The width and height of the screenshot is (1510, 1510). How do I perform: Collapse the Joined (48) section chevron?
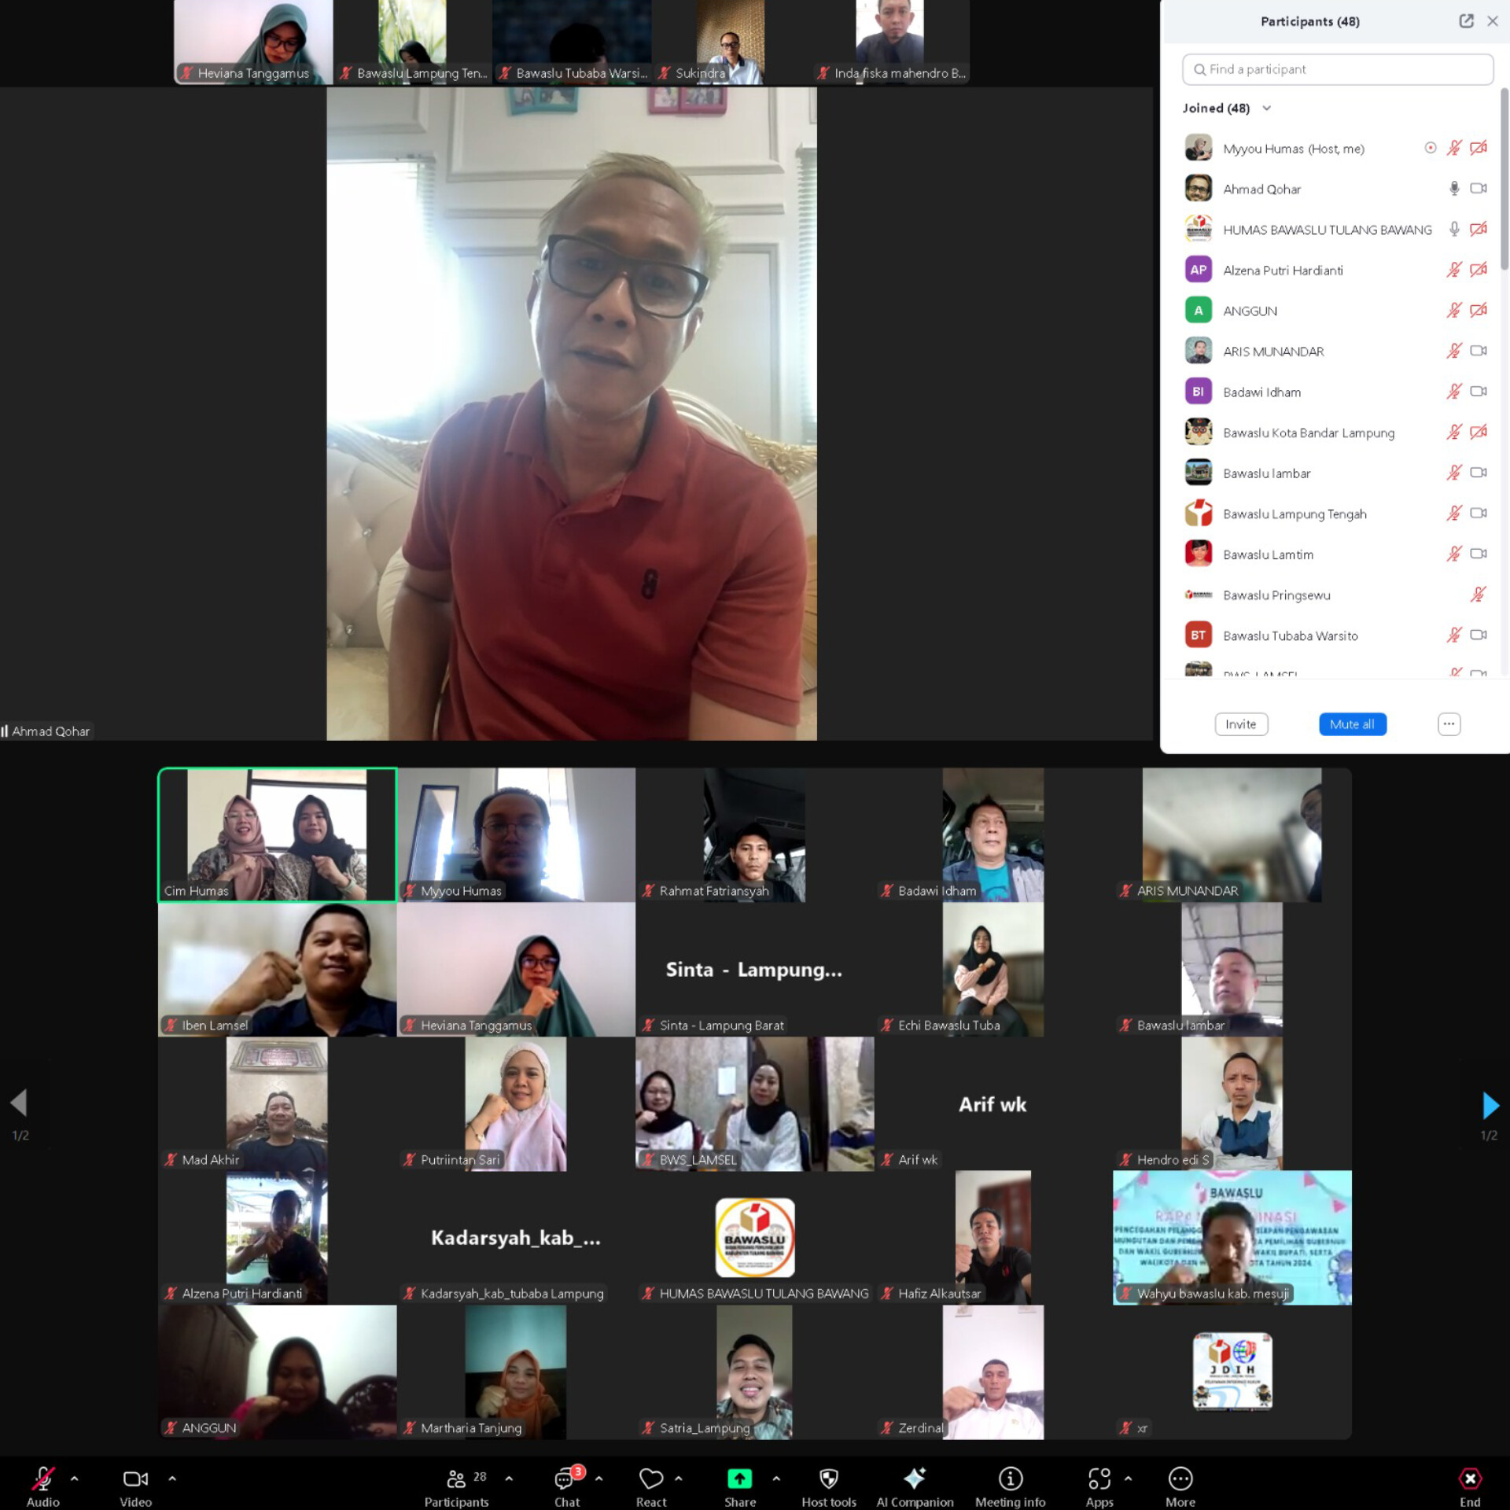click(1266, 109)
